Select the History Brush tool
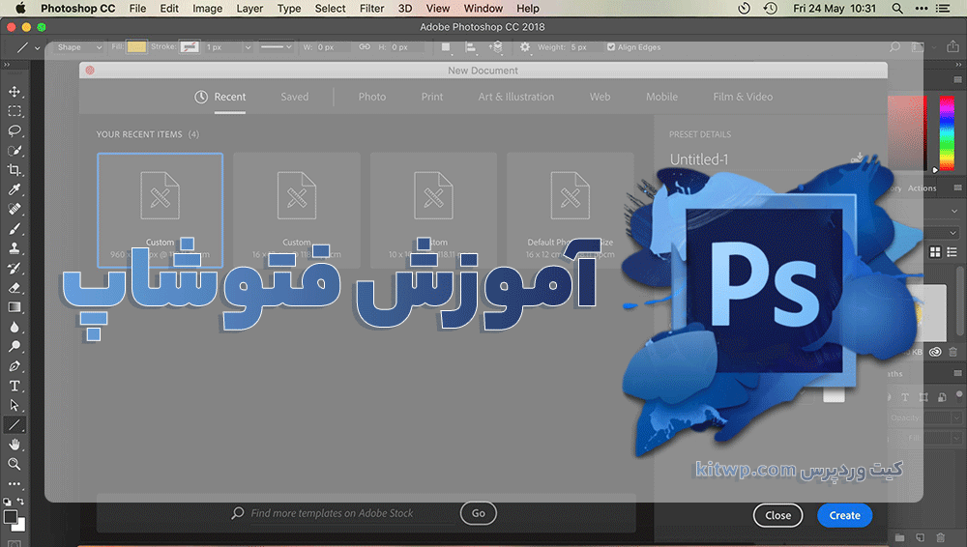The image size is (967, 547). coord(15,268)
